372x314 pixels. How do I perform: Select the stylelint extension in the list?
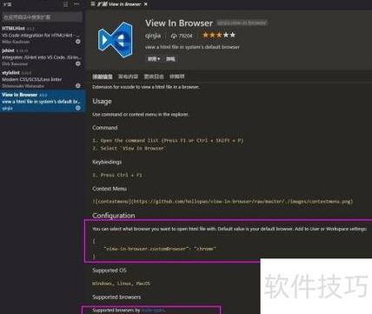43,79
